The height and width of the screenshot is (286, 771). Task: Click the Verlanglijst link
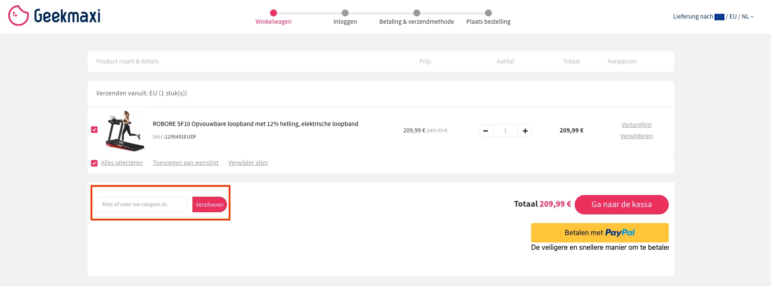[x=636, y=125]
